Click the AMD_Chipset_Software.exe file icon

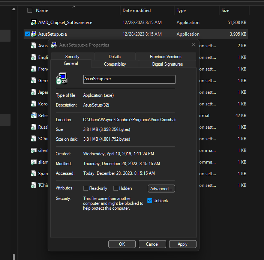pos(34,23)
